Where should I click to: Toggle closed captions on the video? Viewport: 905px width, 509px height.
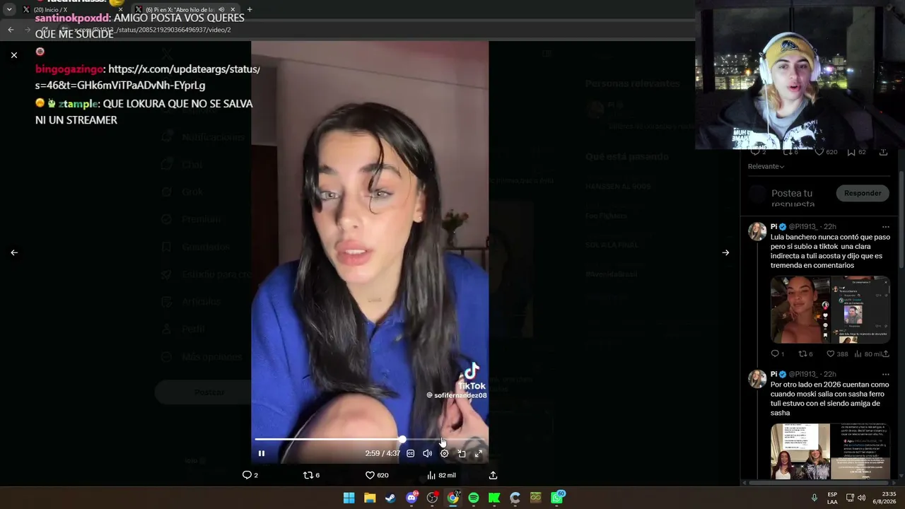[x=410, y=453]
